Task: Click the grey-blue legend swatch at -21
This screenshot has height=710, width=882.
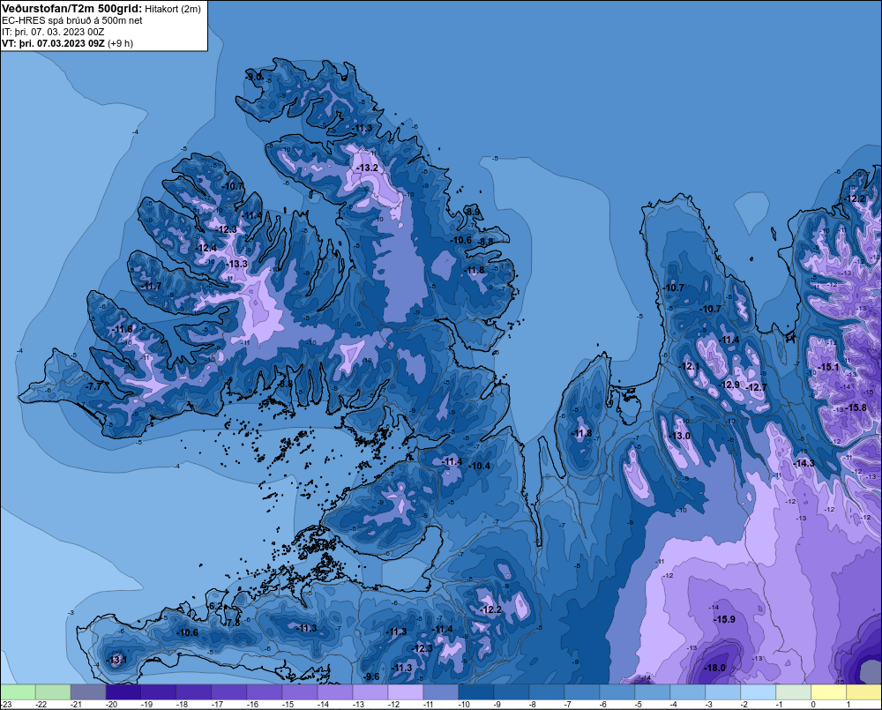Action: coord(88,692)
